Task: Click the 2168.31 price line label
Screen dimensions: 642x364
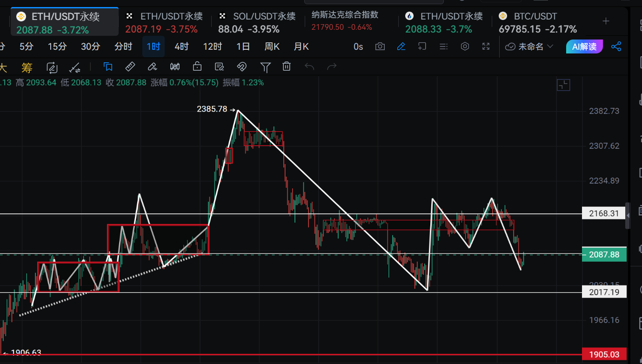Action: (604, 214)
